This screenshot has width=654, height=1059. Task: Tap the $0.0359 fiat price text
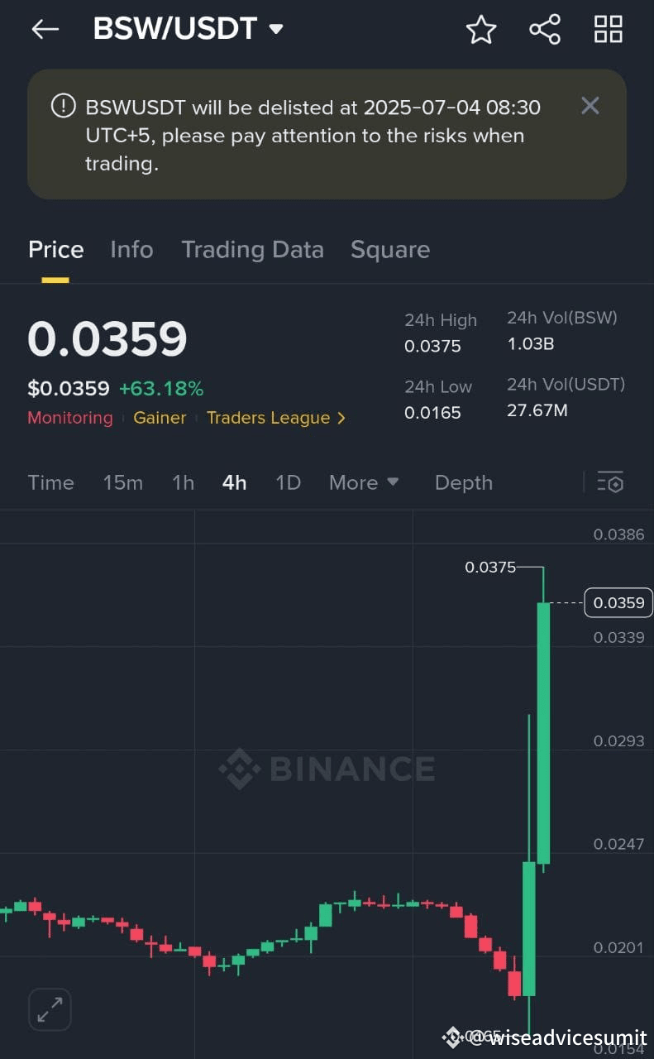tap(69, 388)
